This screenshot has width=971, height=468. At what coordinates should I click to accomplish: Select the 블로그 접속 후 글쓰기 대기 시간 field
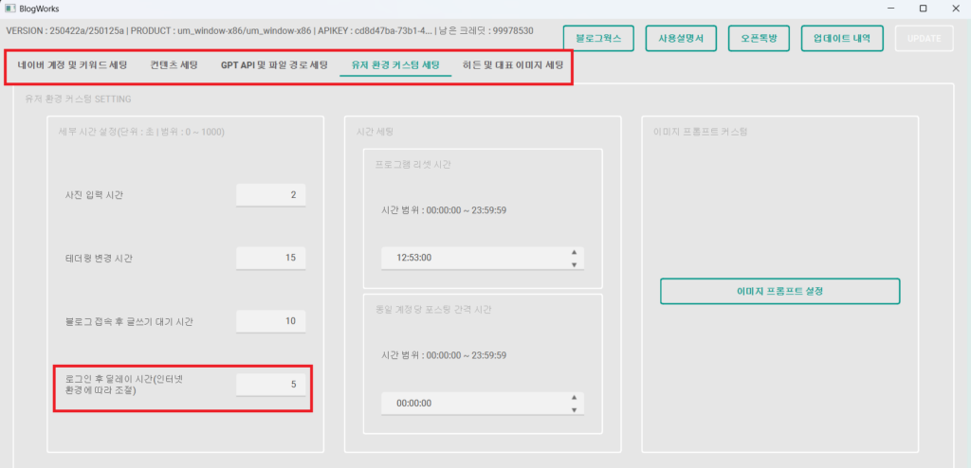(x=270, y=321)
